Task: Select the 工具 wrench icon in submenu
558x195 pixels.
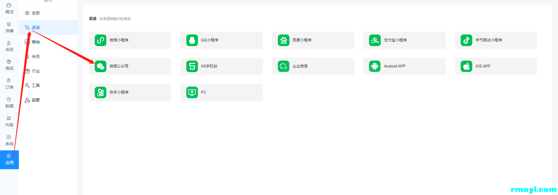Action: point(27,85)
